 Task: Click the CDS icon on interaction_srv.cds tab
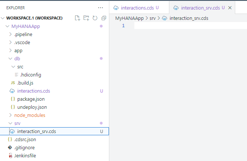pos(176,8)
